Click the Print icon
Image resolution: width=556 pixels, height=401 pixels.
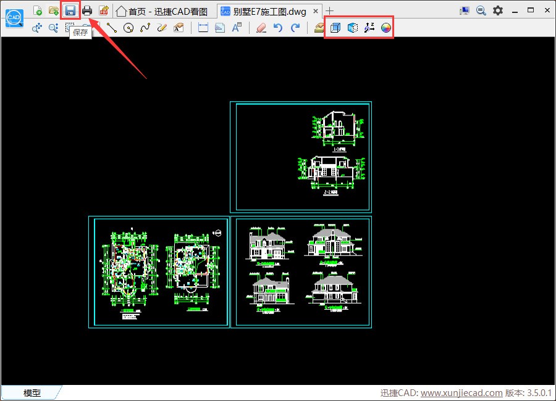point(87,10)
